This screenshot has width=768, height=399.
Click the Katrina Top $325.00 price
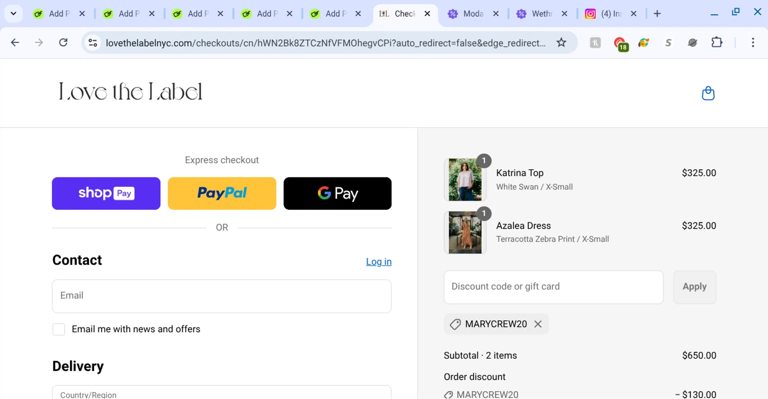click(x=699, y=173)
